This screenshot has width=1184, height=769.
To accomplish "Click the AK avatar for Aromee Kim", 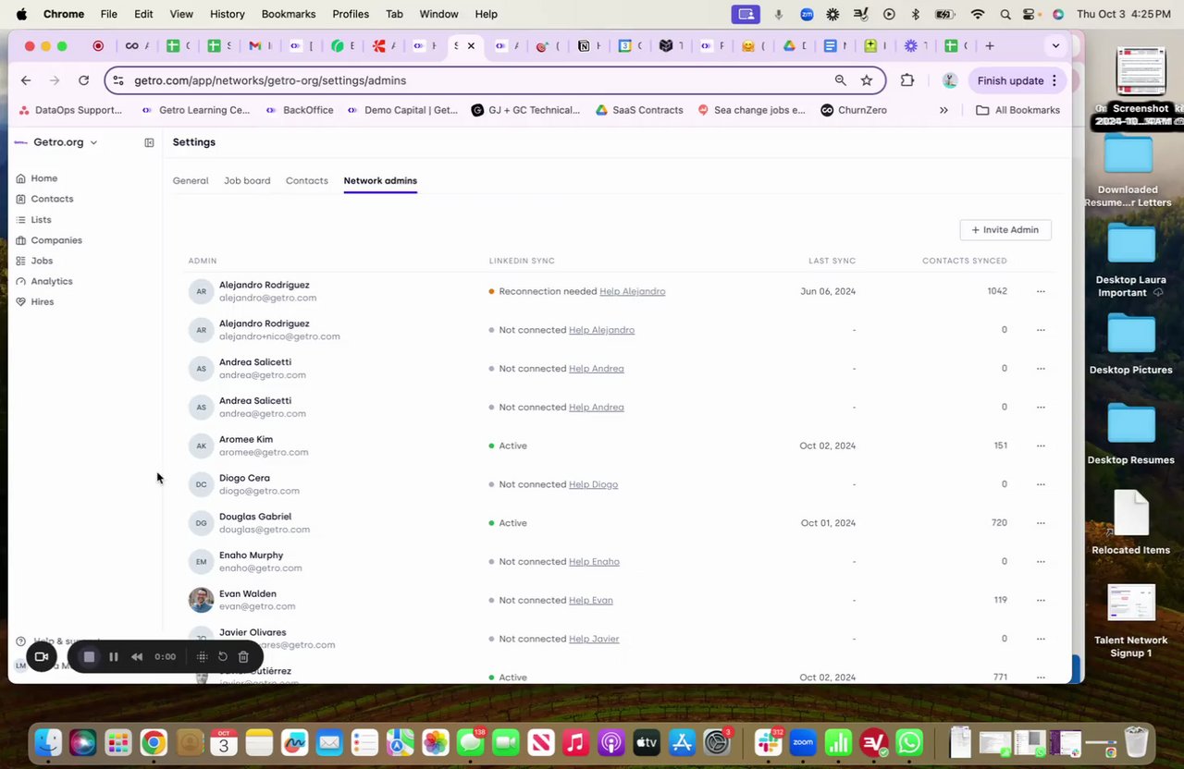I will pos(202,446).
